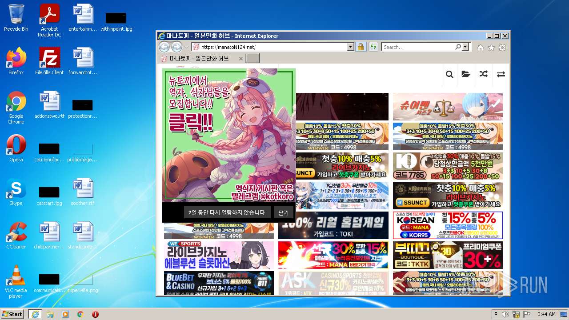Expand the address bar URL dropdown
The height and width of the screenshot is (320, 569).
click(x=350, y=47)
